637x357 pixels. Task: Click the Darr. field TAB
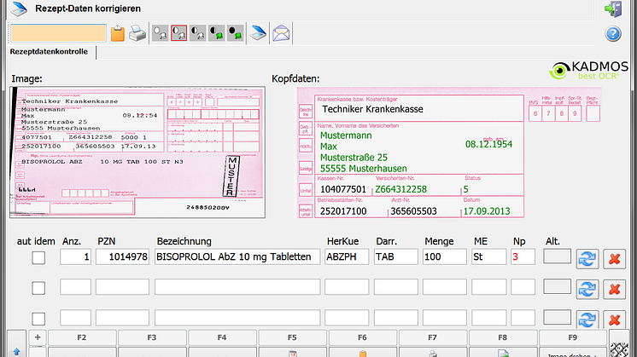coord(395,257)
